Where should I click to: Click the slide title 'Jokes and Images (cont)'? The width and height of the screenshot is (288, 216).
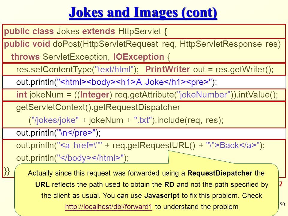click(x=143, y=12)
